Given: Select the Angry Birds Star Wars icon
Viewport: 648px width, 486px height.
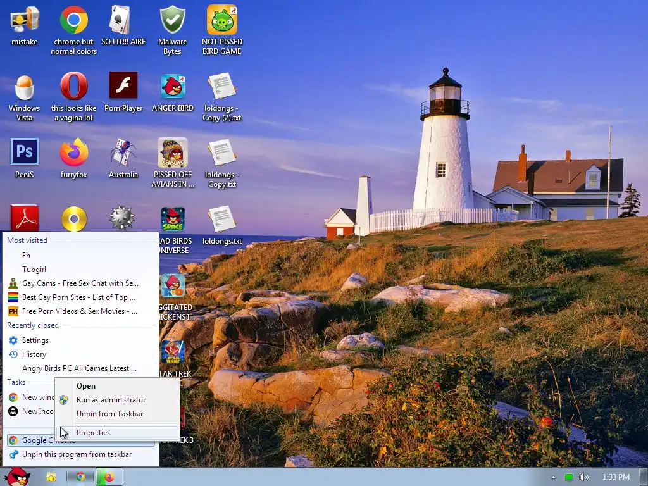Looking at the screenshot, I should [173, 352].
